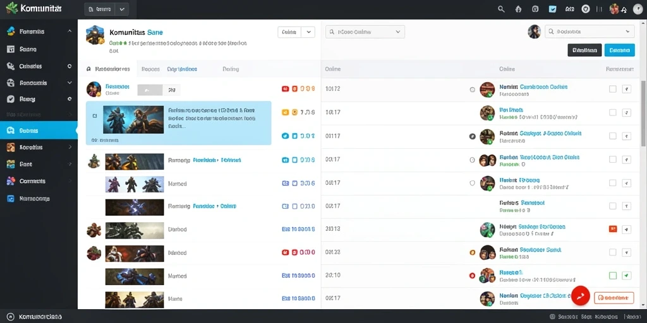Screen dimensions: 647x323
Task: Toggle the red flagged checkbox in the 28:13 row
Action: 613,229
